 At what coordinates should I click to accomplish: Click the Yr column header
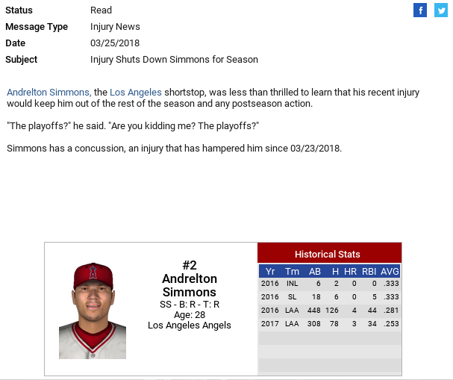tap(270, 271)
